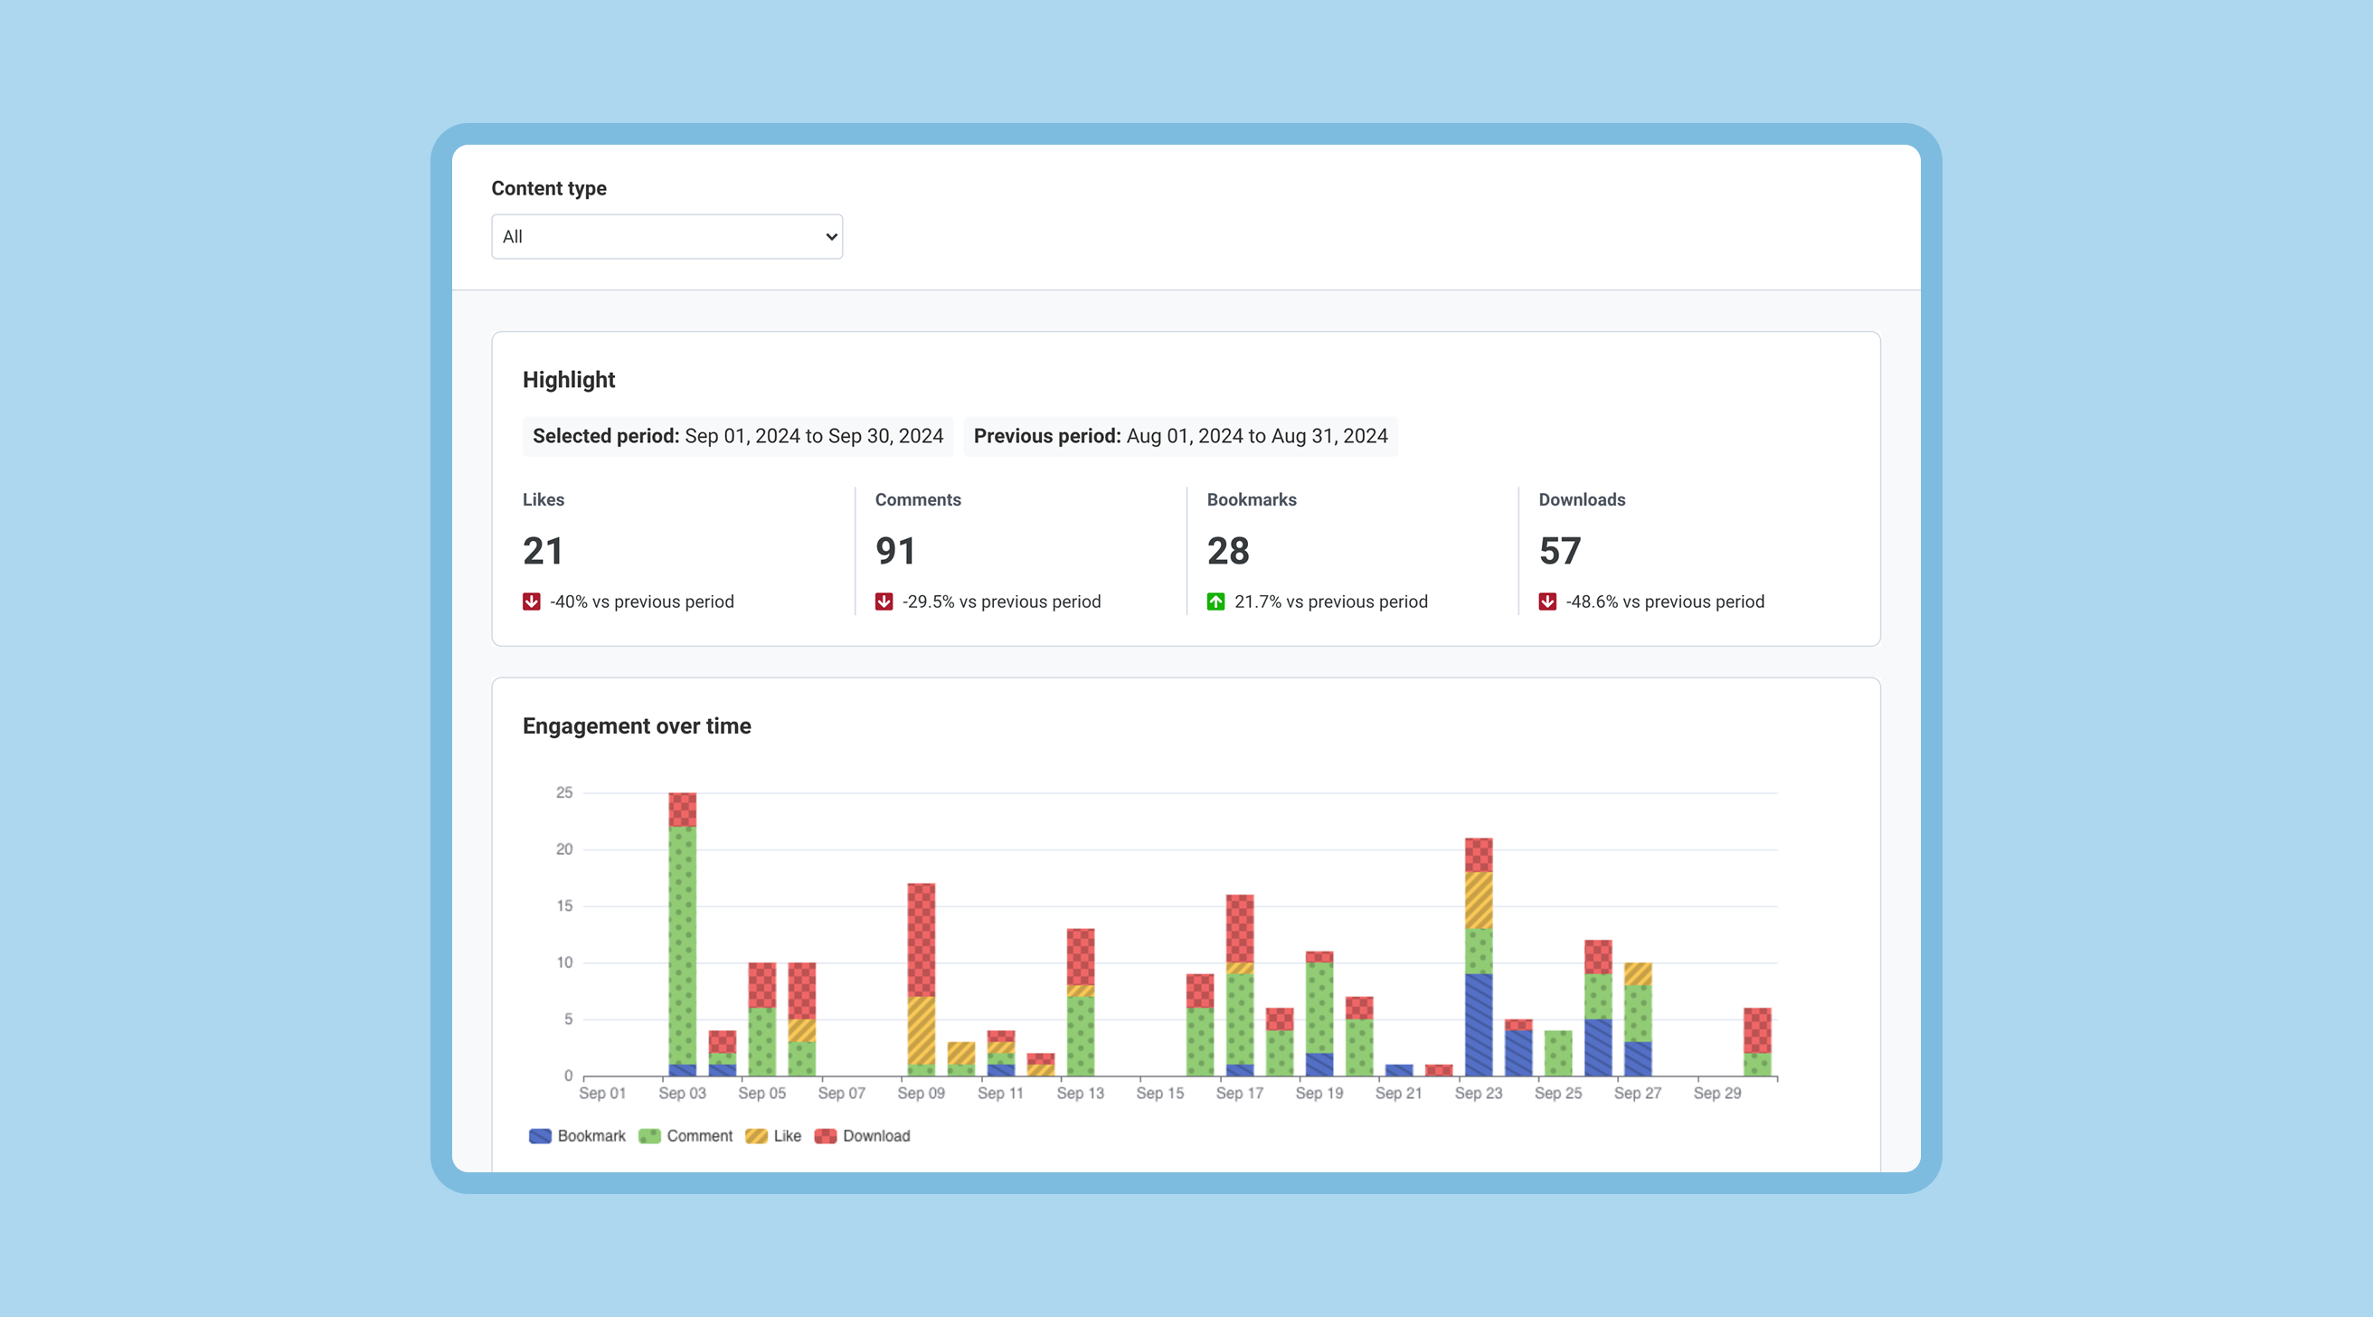Click the Comments count 91
2373x1317 pixels.
pos(894,551)
